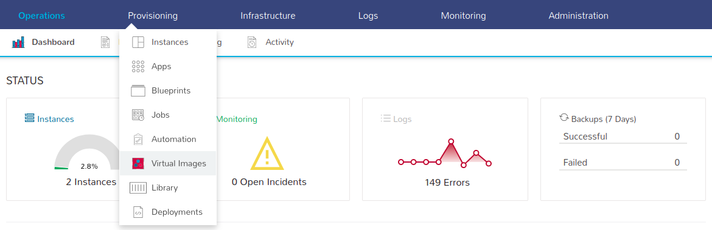Click the Jobs scheduler icon
Image resolution: width=712 pixels, height=230 pixels.
(138, 115)
